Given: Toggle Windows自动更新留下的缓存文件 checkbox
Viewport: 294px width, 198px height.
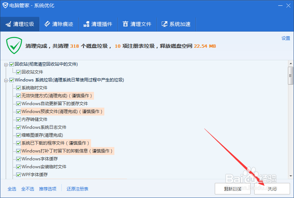Looking at the screenshot, I should point(18,104).
